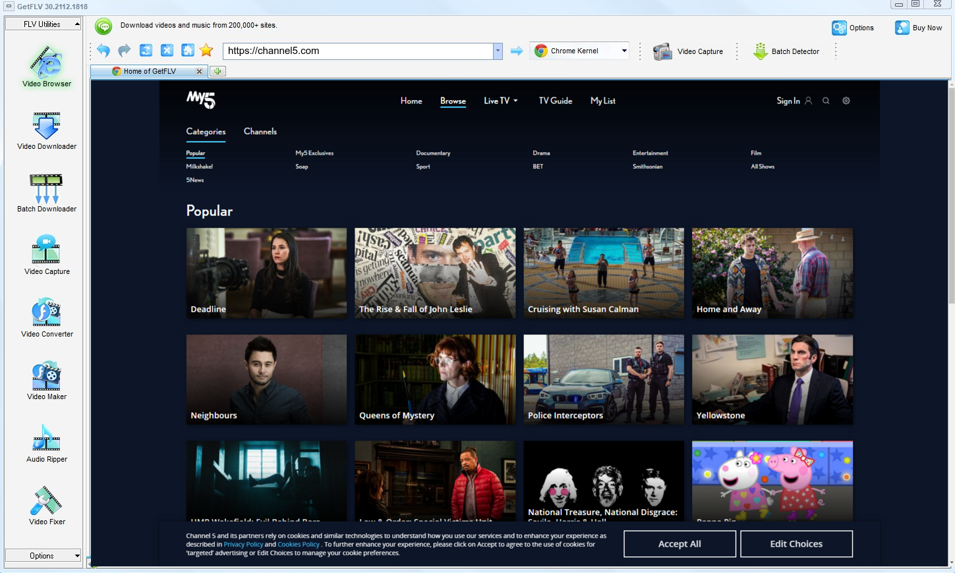Open the Deadline show thumbnail
The height and width of the screenshot is (573, 955).
click(266, 273)
